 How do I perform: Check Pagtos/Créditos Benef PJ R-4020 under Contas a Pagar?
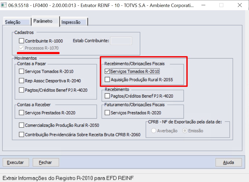tap(21, 90)
